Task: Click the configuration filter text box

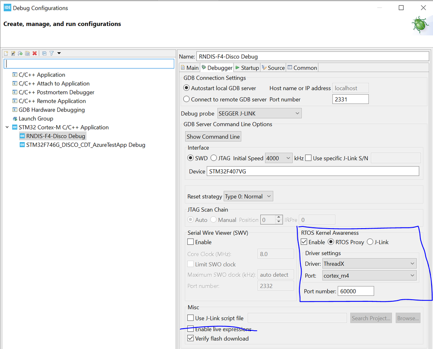Action: click(x=89, y=64)
